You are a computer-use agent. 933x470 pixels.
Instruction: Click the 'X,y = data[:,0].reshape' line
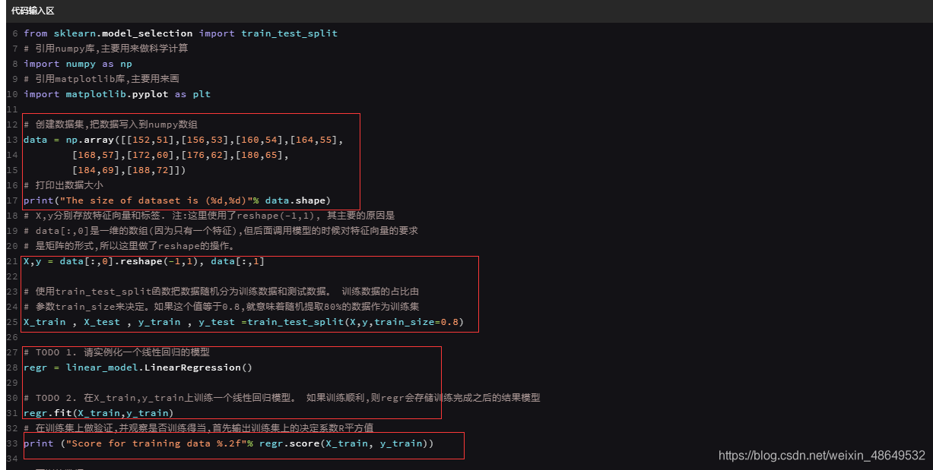tap(144, 261)
